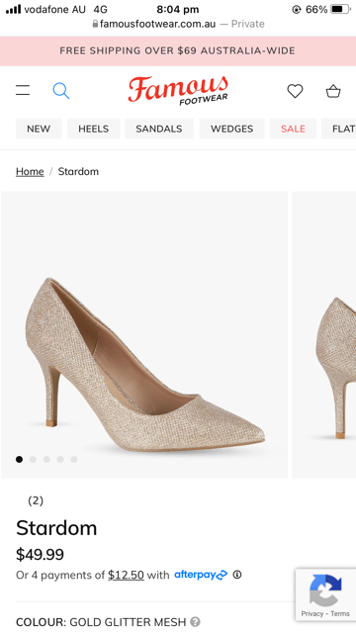356x633 pixels.
Task: Open the SALE category
Action: (x=293, y=129)
